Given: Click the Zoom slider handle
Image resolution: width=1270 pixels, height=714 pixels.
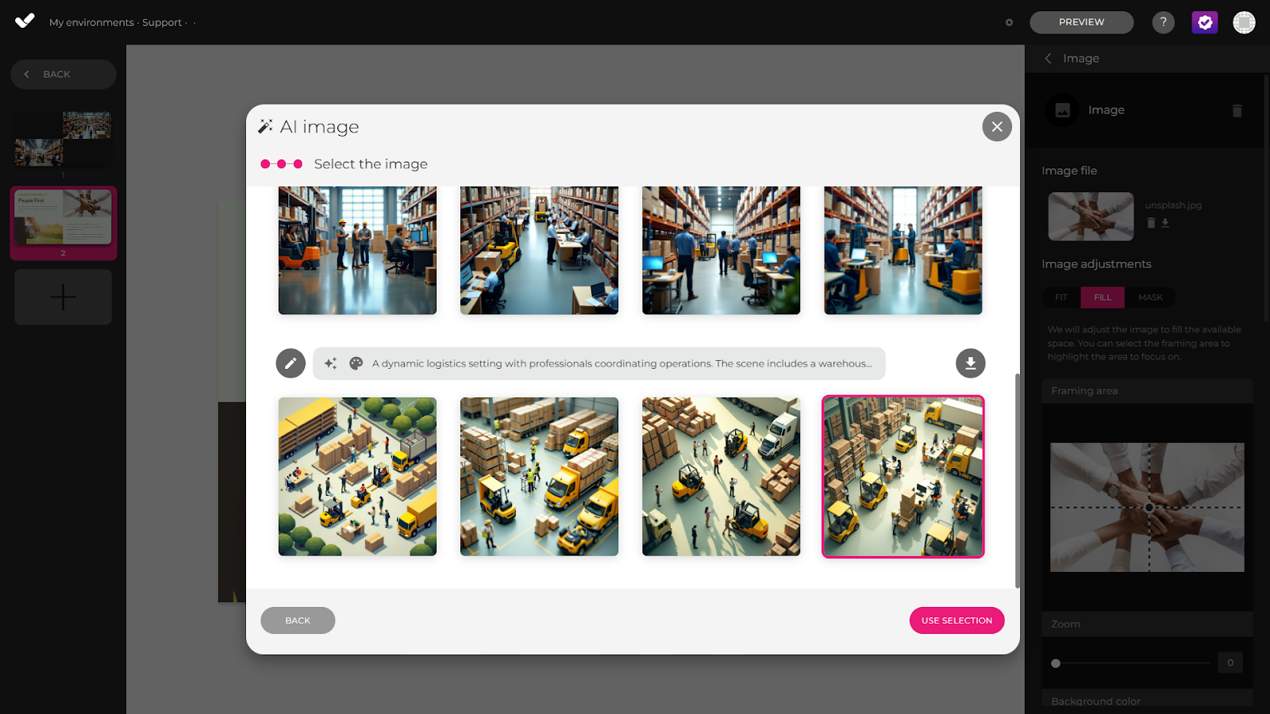Looking at the screenshot, I should [1056, 663].
